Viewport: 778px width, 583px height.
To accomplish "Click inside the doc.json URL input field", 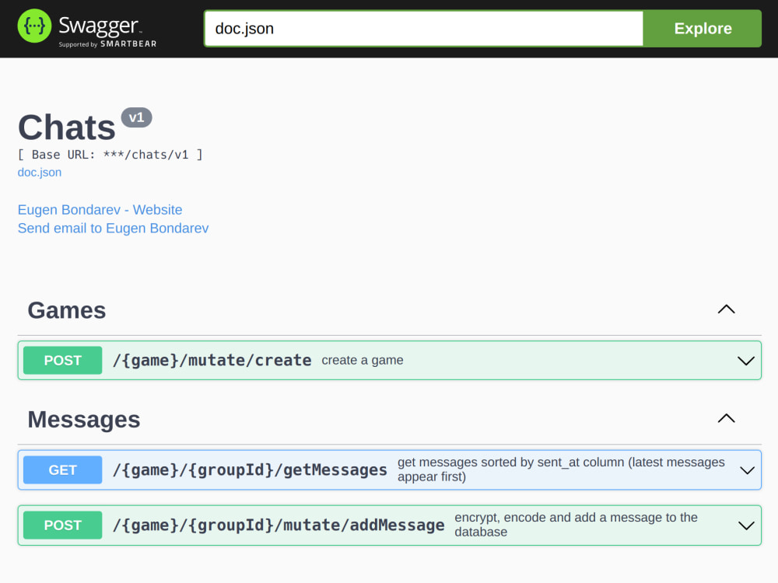I will pyautogui.click(x=422, y=28).
